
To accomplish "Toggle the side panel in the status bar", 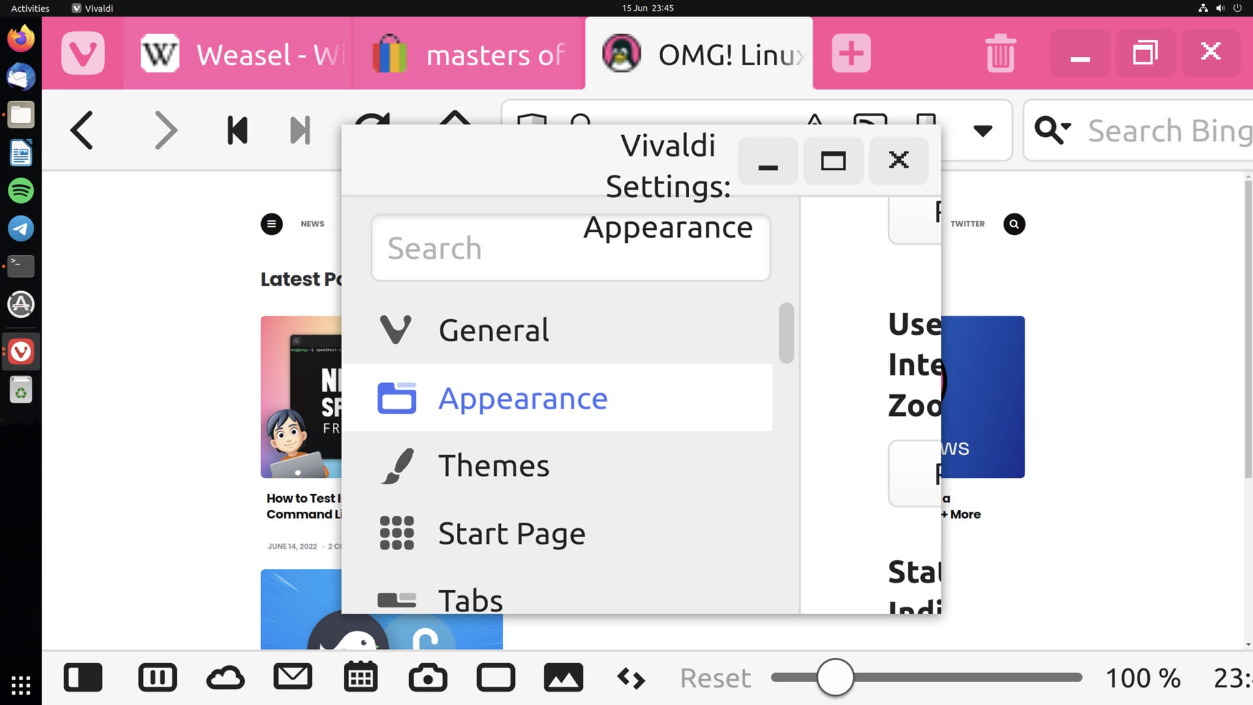I will [83, 678].
